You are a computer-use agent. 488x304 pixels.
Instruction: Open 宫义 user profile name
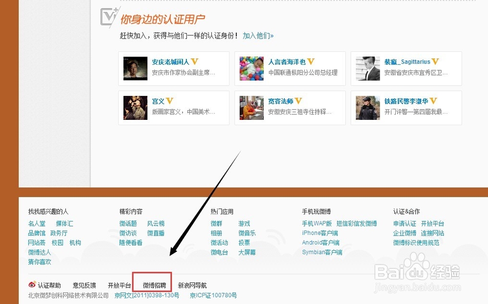pyautogui.click(x=158, y=101)
